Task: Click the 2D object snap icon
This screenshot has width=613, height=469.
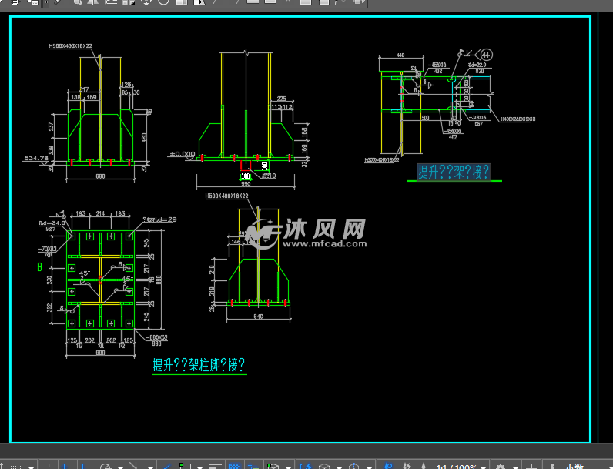Action: coord(184,467)
